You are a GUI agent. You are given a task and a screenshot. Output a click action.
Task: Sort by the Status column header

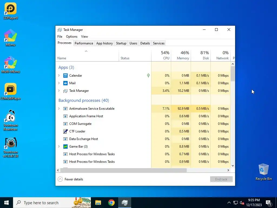[135, 55]
